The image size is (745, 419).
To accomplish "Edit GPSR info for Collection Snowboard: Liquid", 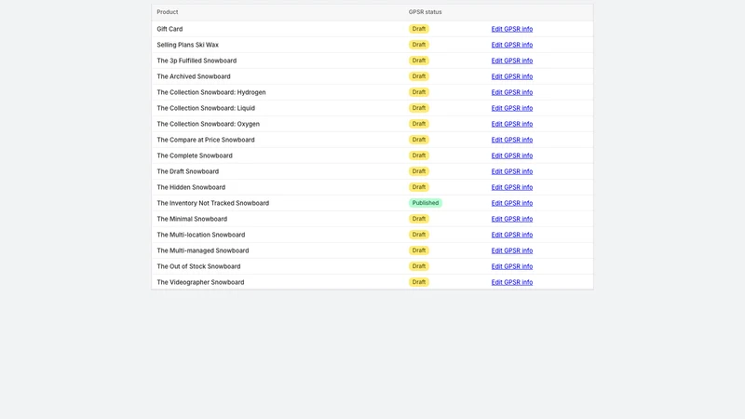I will pos(511,108).
